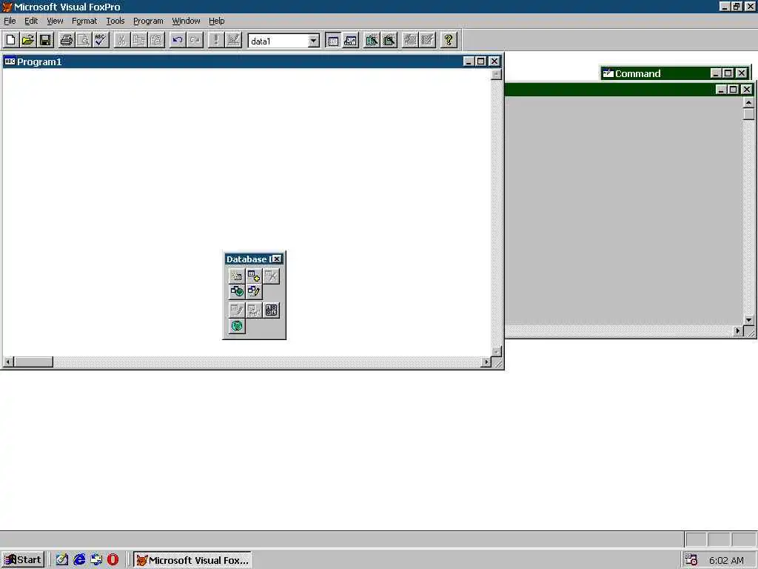Click Edit Stored Procedures binary icon

[271, 310]
